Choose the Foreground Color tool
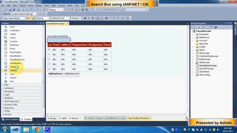This screenshot has width=237, height=133. tap(98, 18)
